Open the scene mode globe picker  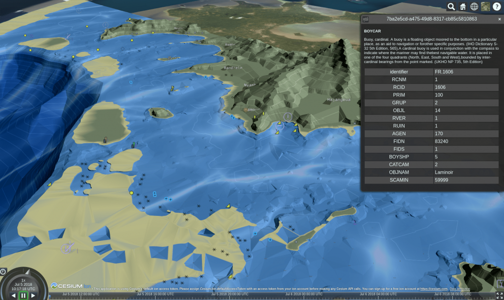(x=474, y=6)
